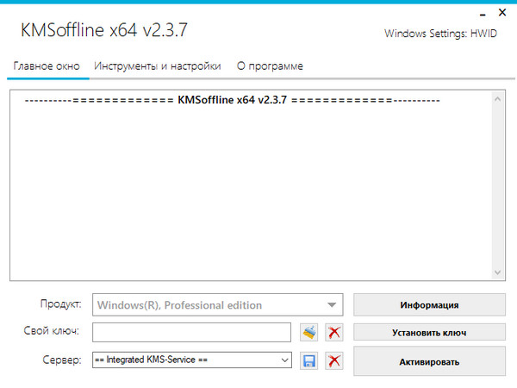Viewport: 517px width, 388px height.
Task: Minimize the KMSoffline window
Action: tap(483, 14)
